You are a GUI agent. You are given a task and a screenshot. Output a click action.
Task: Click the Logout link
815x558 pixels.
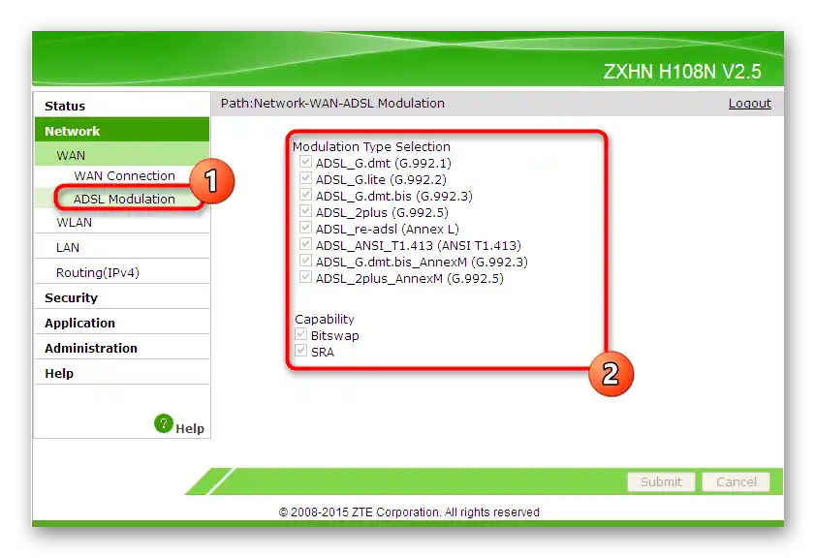tap(749, 103)
